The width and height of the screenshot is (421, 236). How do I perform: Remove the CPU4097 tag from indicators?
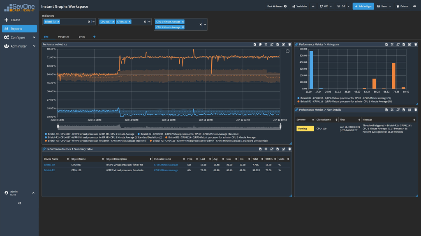pos(113,22)
